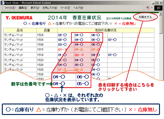Minimize the Internet Explorer window
Image resolution: width=164 pixels, height=119 pixels.
pyautogui.click(x=153, y=3)
